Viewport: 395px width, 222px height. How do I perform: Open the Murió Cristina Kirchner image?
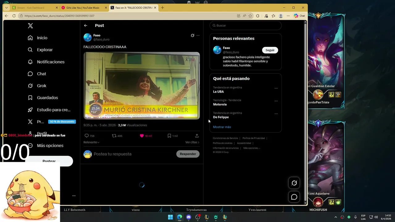(142, 85)
